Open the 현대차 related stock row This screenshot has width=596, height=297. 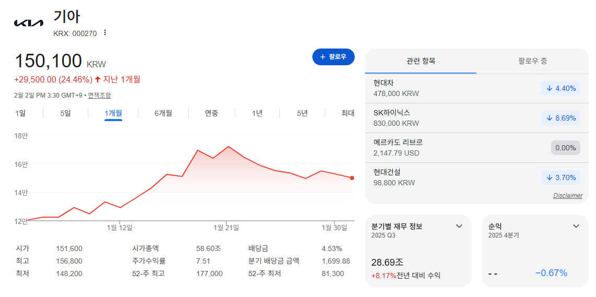(477, 88)
